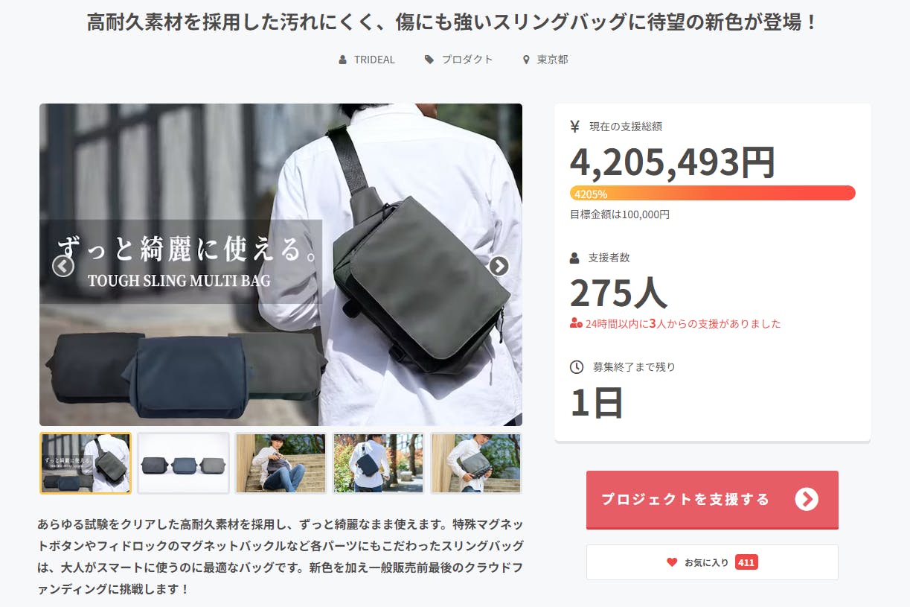Click the location pin icon beside 東京都
This screenshot has height=607, width=910.
526,60
